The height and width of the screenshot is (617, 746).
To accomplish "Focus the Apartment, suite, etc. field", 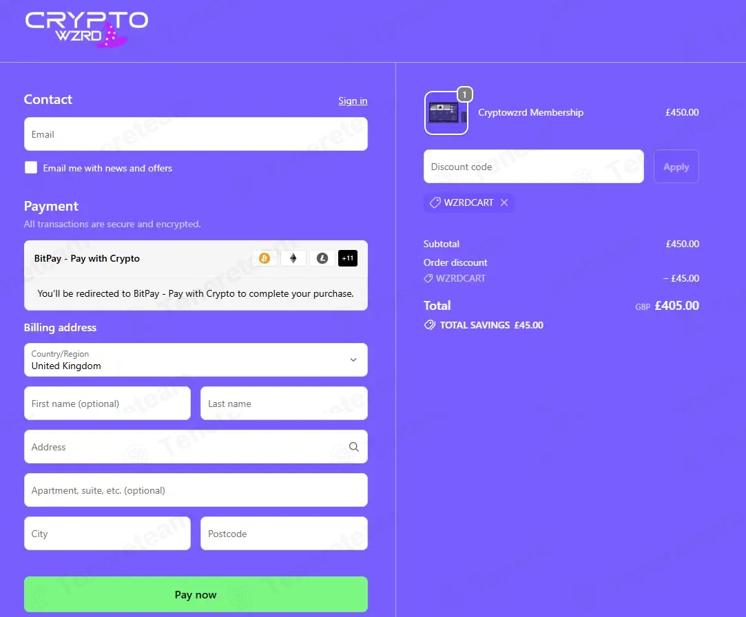I will [x=196, y=490].
